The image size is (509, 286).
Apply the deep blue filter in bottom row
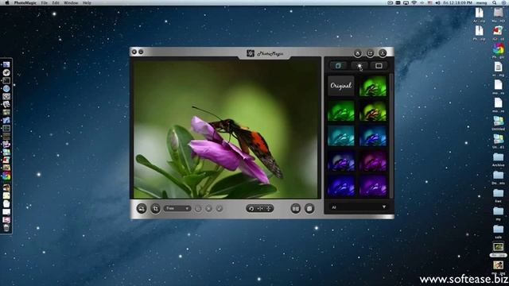341,186
